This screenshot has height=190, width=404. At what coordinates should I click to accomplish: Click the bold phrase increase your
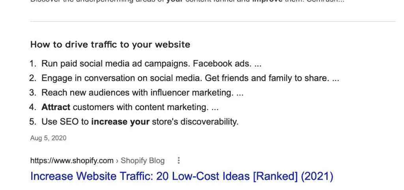[120, 122]
